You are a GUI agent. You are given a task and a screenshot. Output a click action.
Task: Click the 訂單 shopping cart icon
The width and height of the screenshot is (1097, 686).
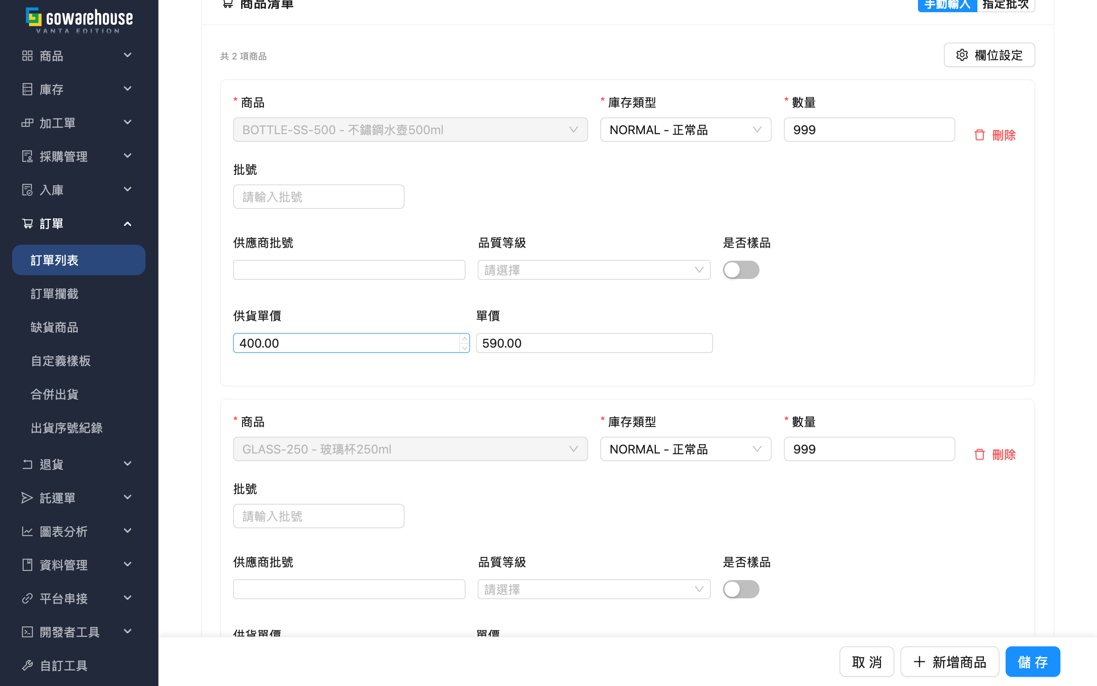click(27, 224)
